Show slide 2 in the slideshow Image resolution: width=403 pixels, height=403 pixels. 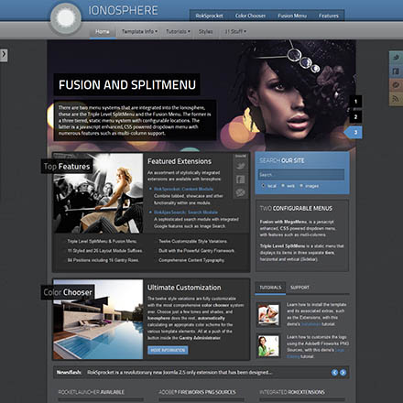click(355, 116)
